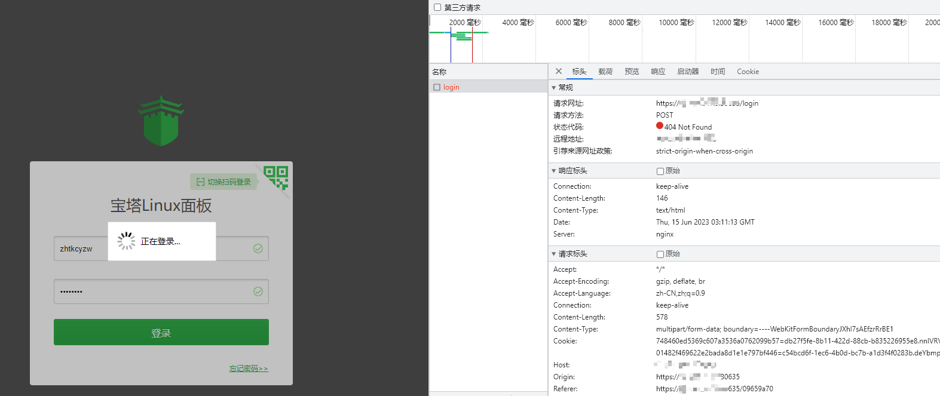Click the first Cookie value line
This screenshot has height=396, width=940.
point(798,341)
